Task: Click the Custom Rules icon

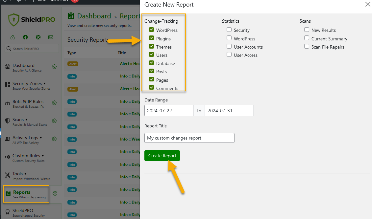Action: [8, 157]
